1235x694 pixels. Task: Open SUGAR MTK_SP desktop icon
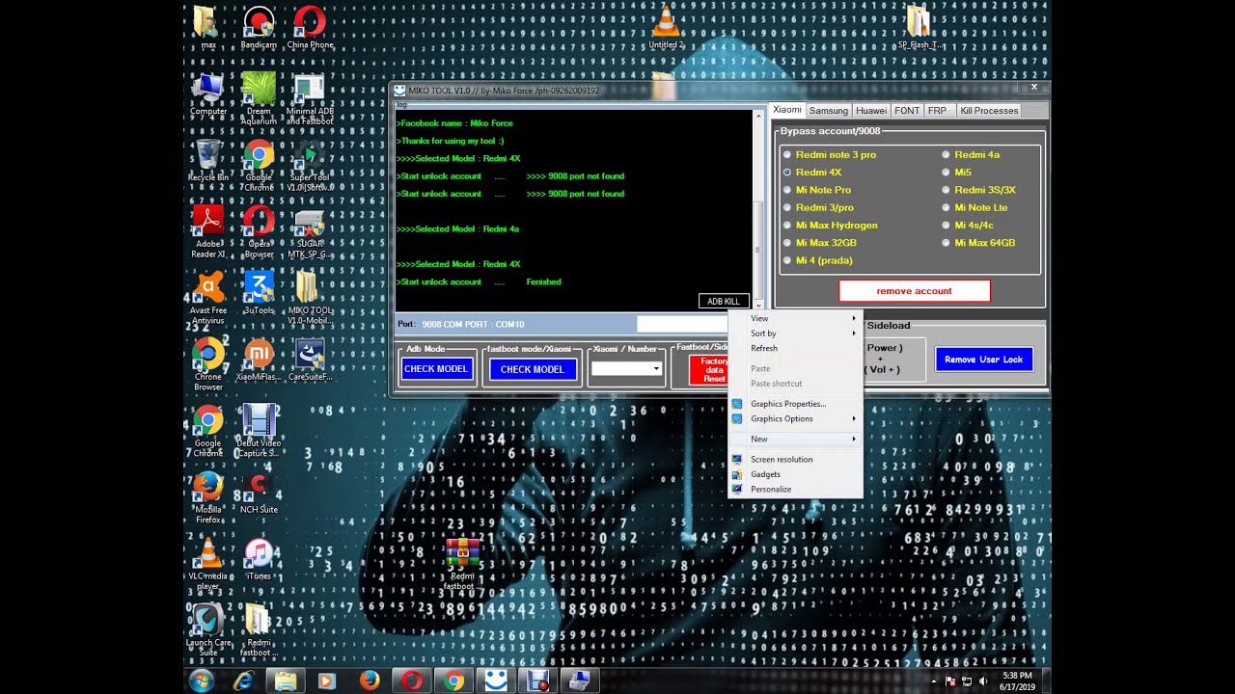pos(310,231)
